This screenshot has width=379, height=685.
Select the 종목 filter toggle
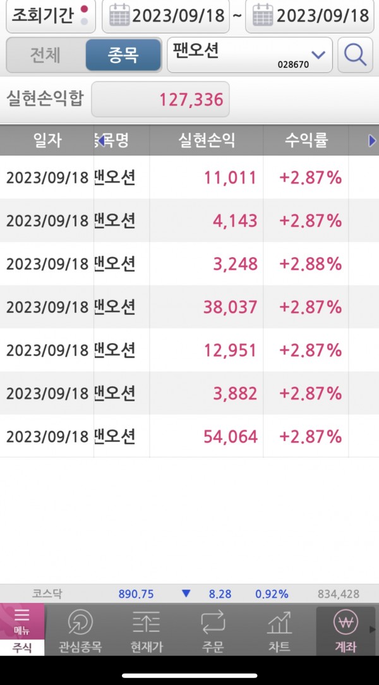[124, 56]
